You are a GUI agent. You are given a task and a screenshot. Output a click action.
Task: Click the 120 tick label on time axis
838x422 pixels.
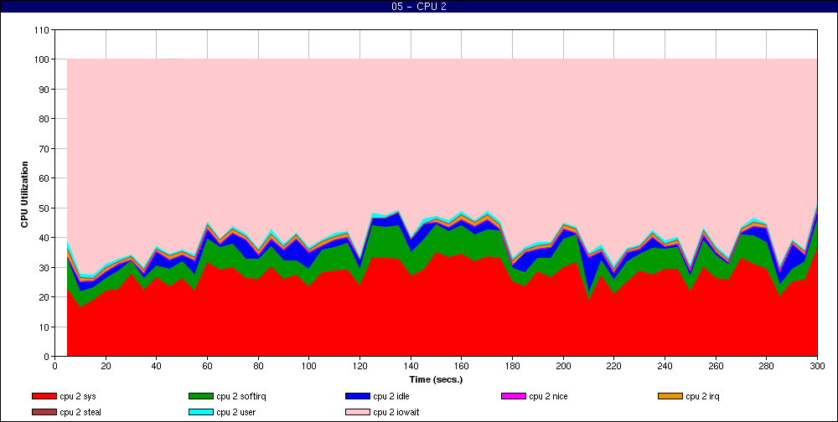360,366
